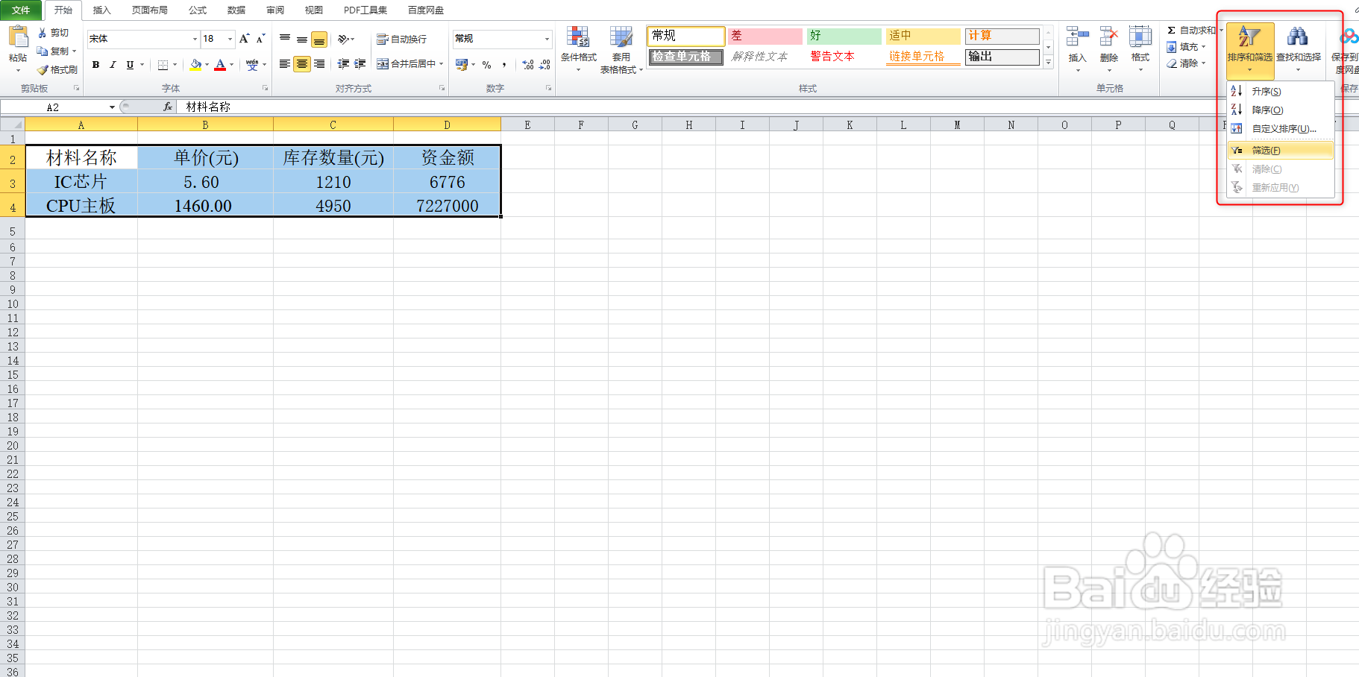Click the accounting number format icon

(462, 65)
